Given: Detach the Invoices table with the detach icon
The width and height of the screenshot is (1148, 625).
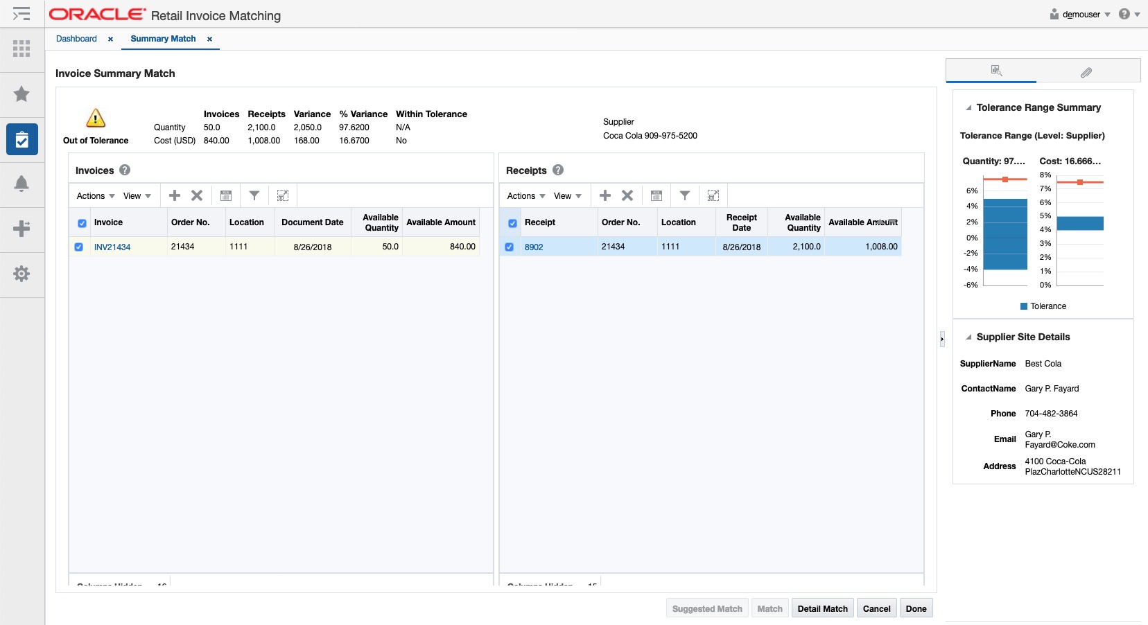Looking at the screenshot, I should tap(282, 195).
